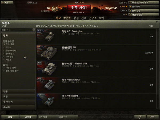The width and height of the screenshot is (160, 120).
Task: Select the 경전차 radio button filter
Action: coord(4,47)
